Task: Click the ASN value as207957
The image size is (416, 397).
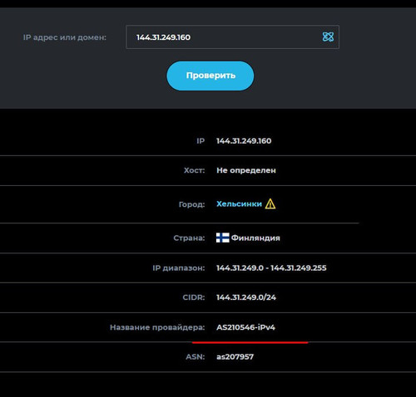Action: (x=235, y=356)
